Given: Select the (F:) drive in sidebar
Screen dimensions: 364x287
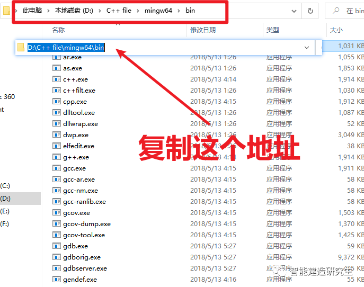Looking at the screenshot, I should pos(5,224).
